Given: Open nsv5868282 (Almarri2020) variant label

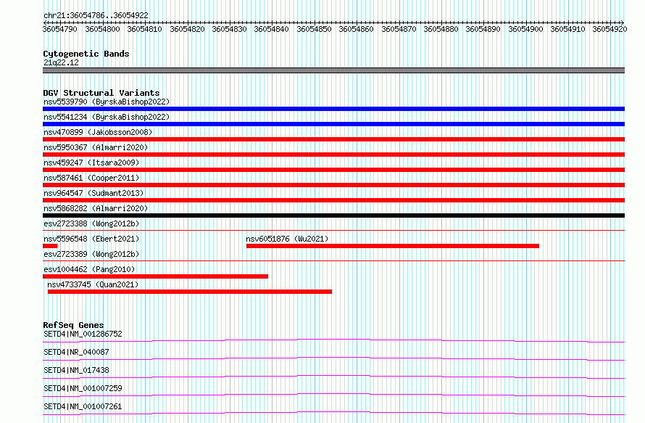Looking at the screenshot, I should pyautogui.click(x=96, y=208).
